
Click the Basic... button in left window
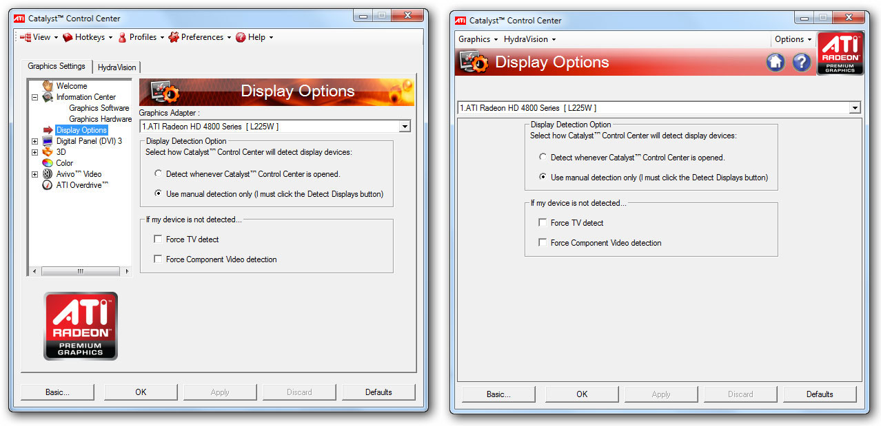coord(57,392)
